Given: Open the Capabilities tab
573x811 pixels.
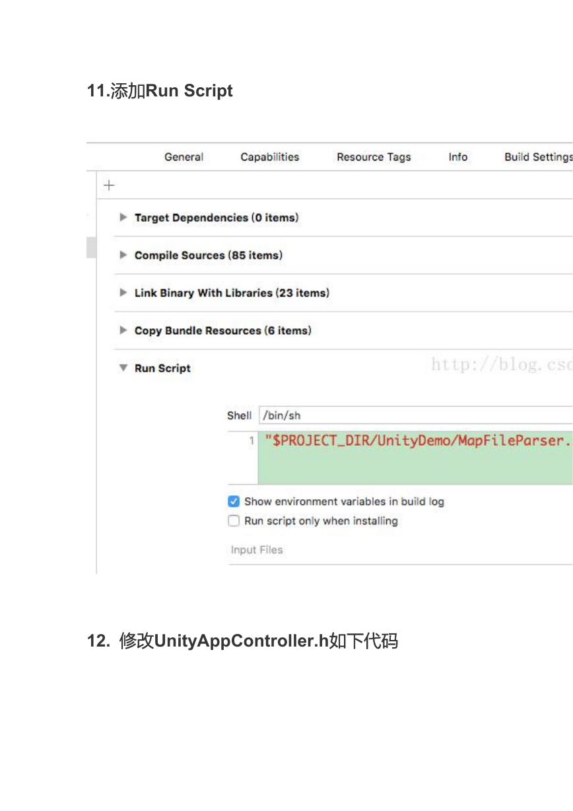Looking at the screenshot, I should [270, 157].
